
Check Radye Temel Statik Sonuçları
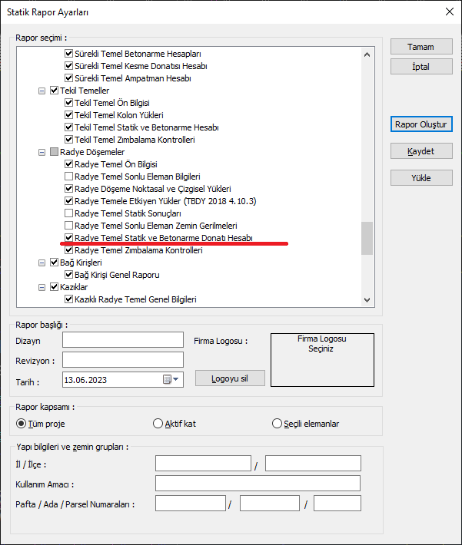point(69,213)
